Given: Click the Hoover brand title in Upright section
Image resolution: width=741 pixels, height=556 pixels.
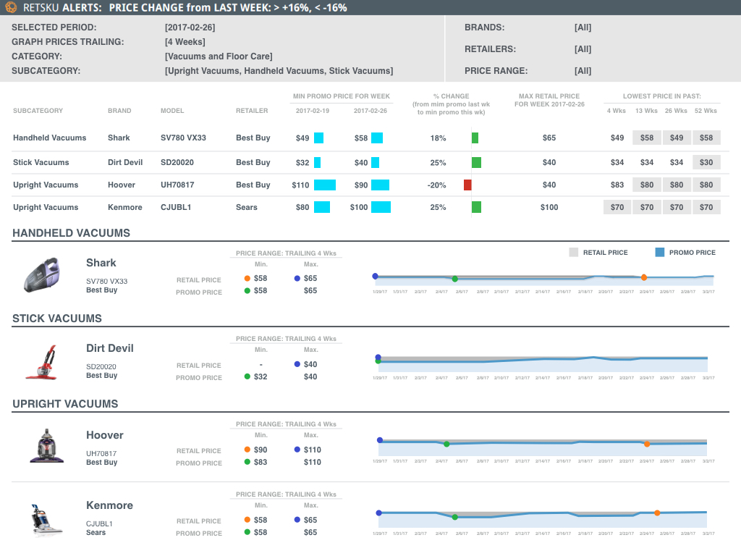Looking at the screenshot, I should (x=105, y=435).
